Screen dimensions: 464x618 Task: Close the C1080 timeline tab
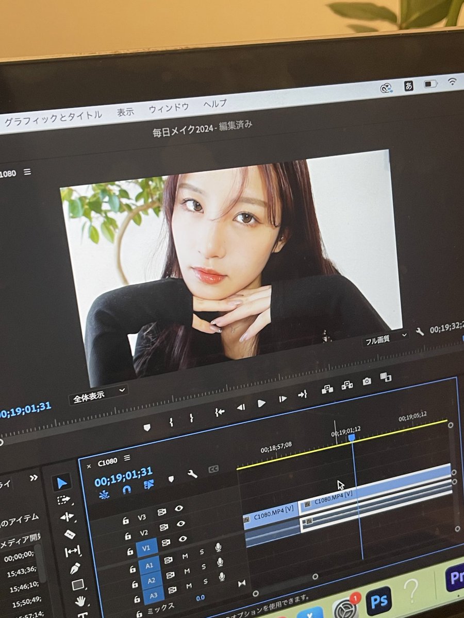pyautogui.click(x=89, y=466)
